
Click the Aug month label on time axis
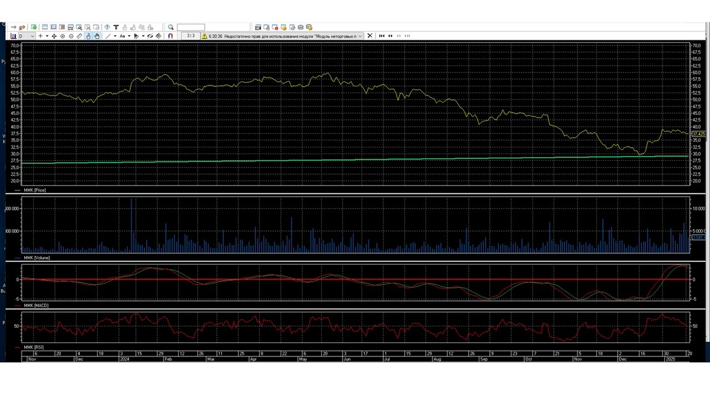[x=437, y=359]
